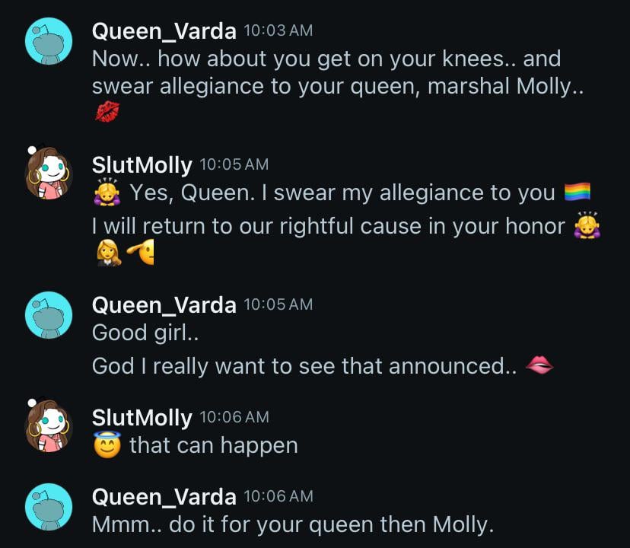Viewport: 630px width, 548px height.
Task: Click the 10:03 AM timestamp
Action: 276,30
